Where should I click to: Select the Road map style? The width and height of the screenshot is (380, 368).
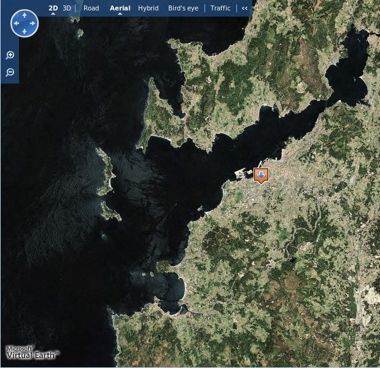91,8
